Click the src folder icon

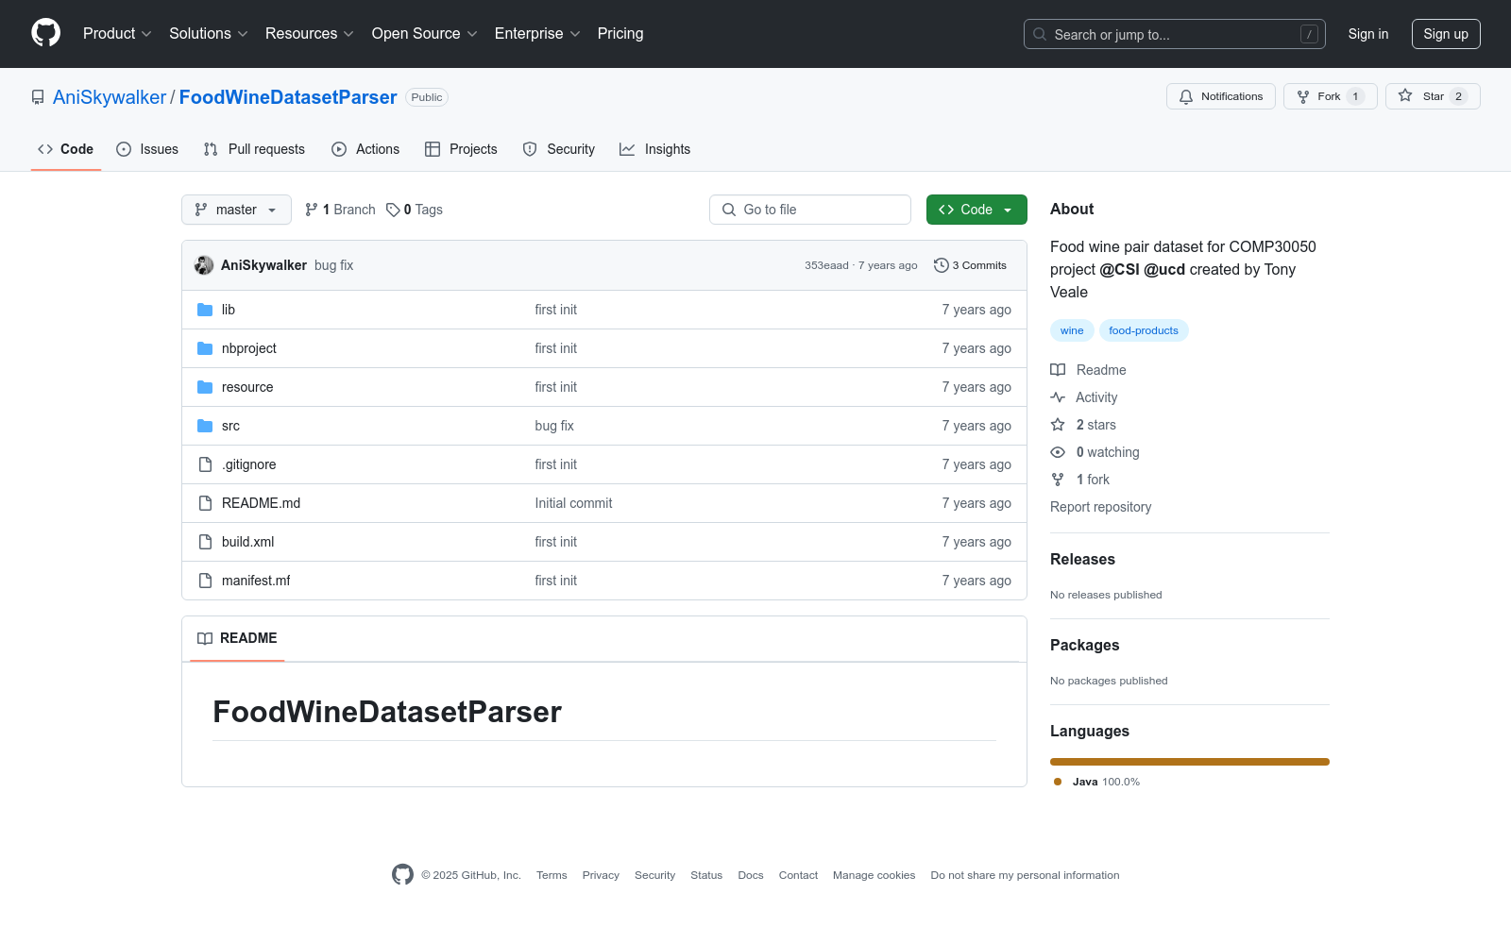pos(205,426)
